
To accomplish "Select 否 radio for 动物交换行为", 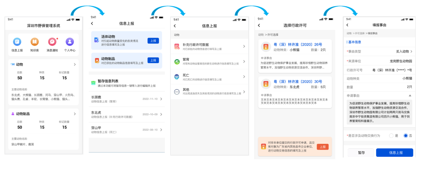I will [406, 136].
